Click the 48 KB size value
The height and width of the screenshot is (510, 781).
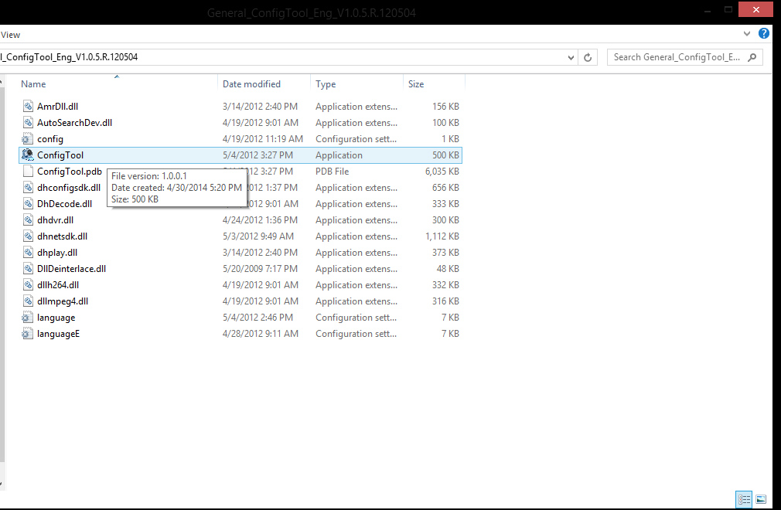(x=448, y=269)
